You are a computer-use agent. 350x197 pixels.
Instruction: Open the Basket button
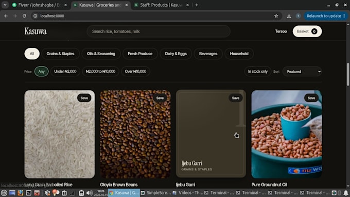tap(307, 31)
